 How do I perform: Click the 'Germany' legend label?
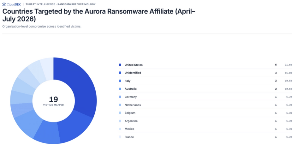(x=131, y=97)
